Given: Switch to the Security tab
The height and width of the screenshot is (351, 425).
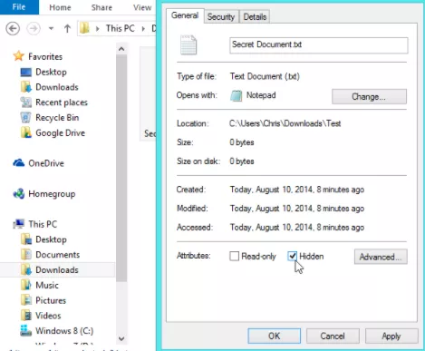Looking at the screenshot, I should (221, 17).
